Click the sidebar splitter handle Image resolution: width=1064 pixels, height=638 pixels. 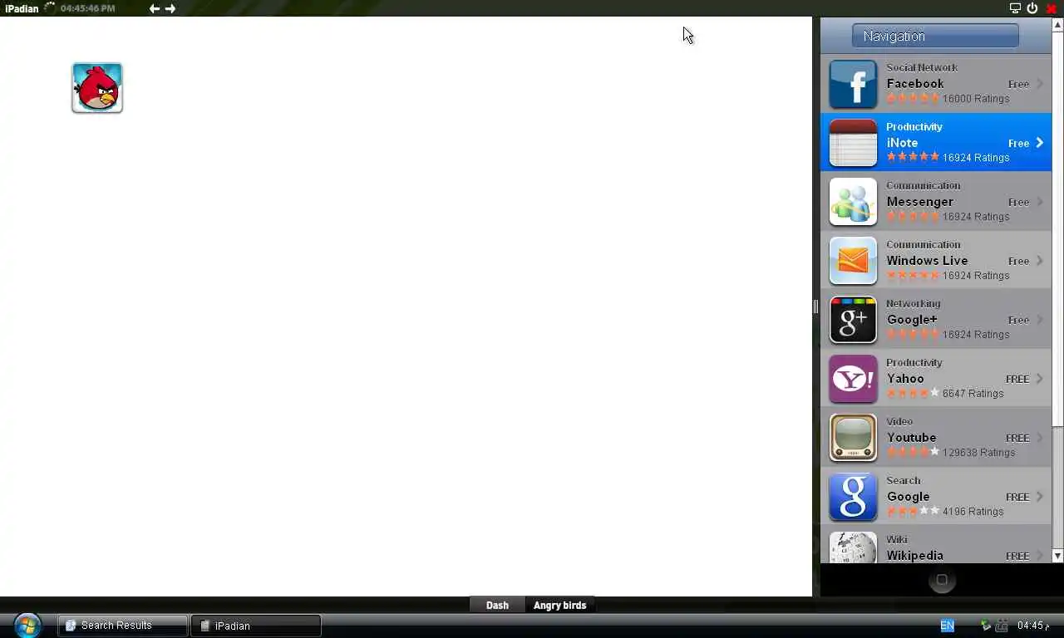pyautogui.click(x=816, y=307)
